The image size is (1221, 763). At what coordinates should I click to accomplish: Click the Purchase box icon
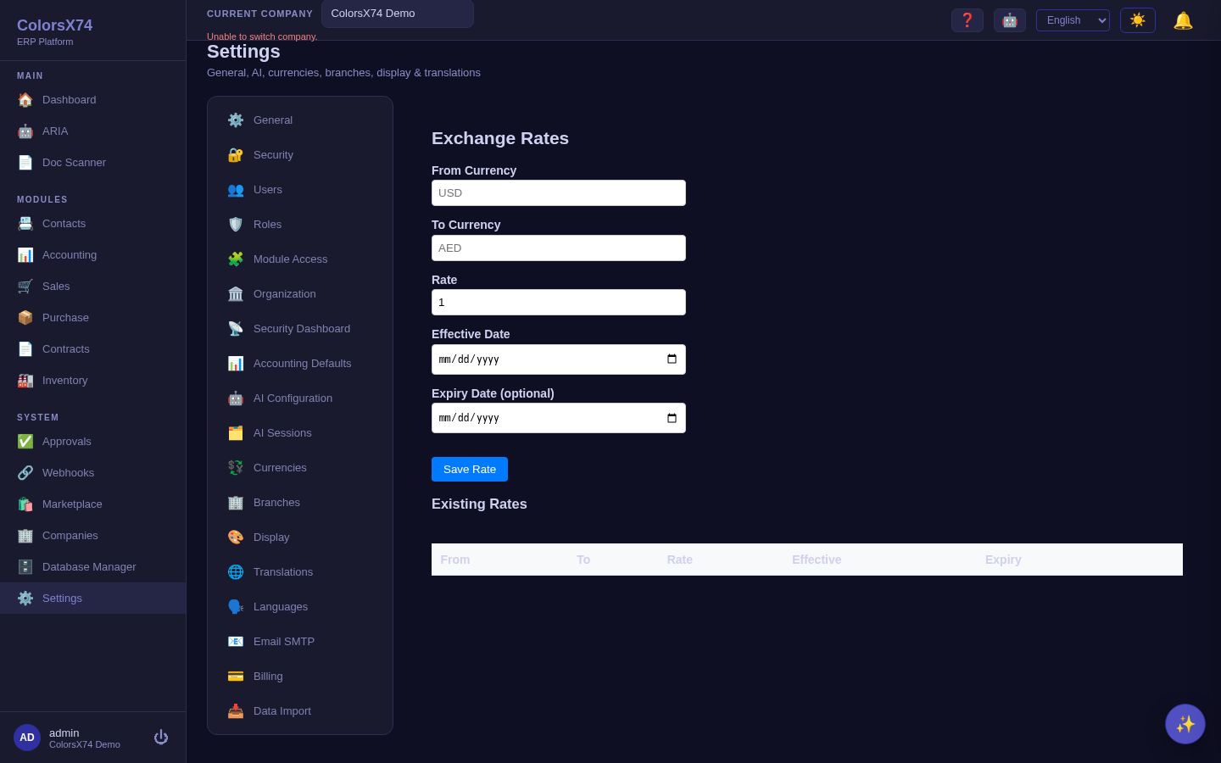click(x=25, y=318)
